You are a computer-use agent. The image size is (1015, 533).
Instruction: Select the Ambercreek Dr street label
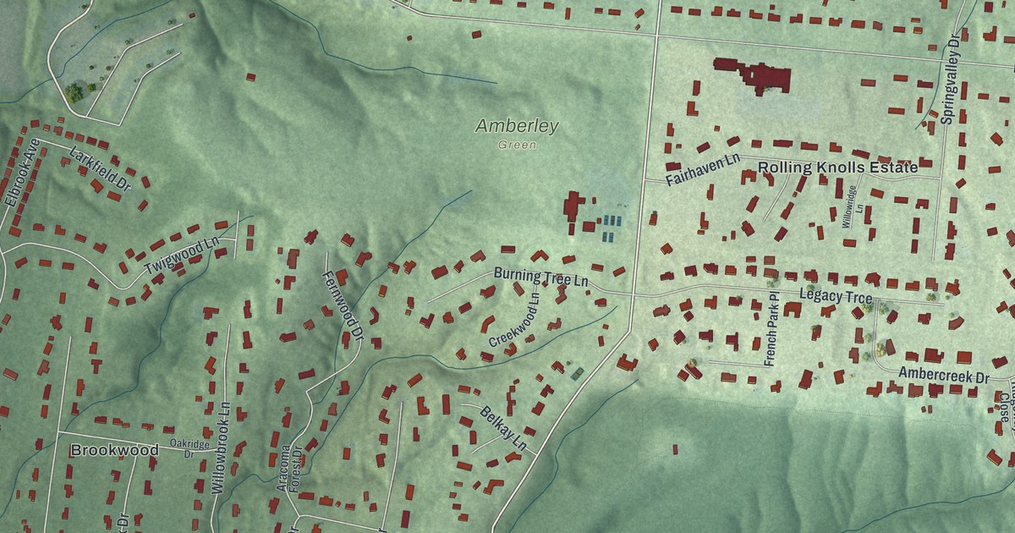coord(944,373)
